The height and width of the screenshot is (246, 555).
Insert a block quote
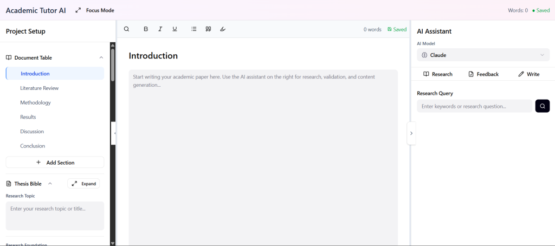click(208, 29)
